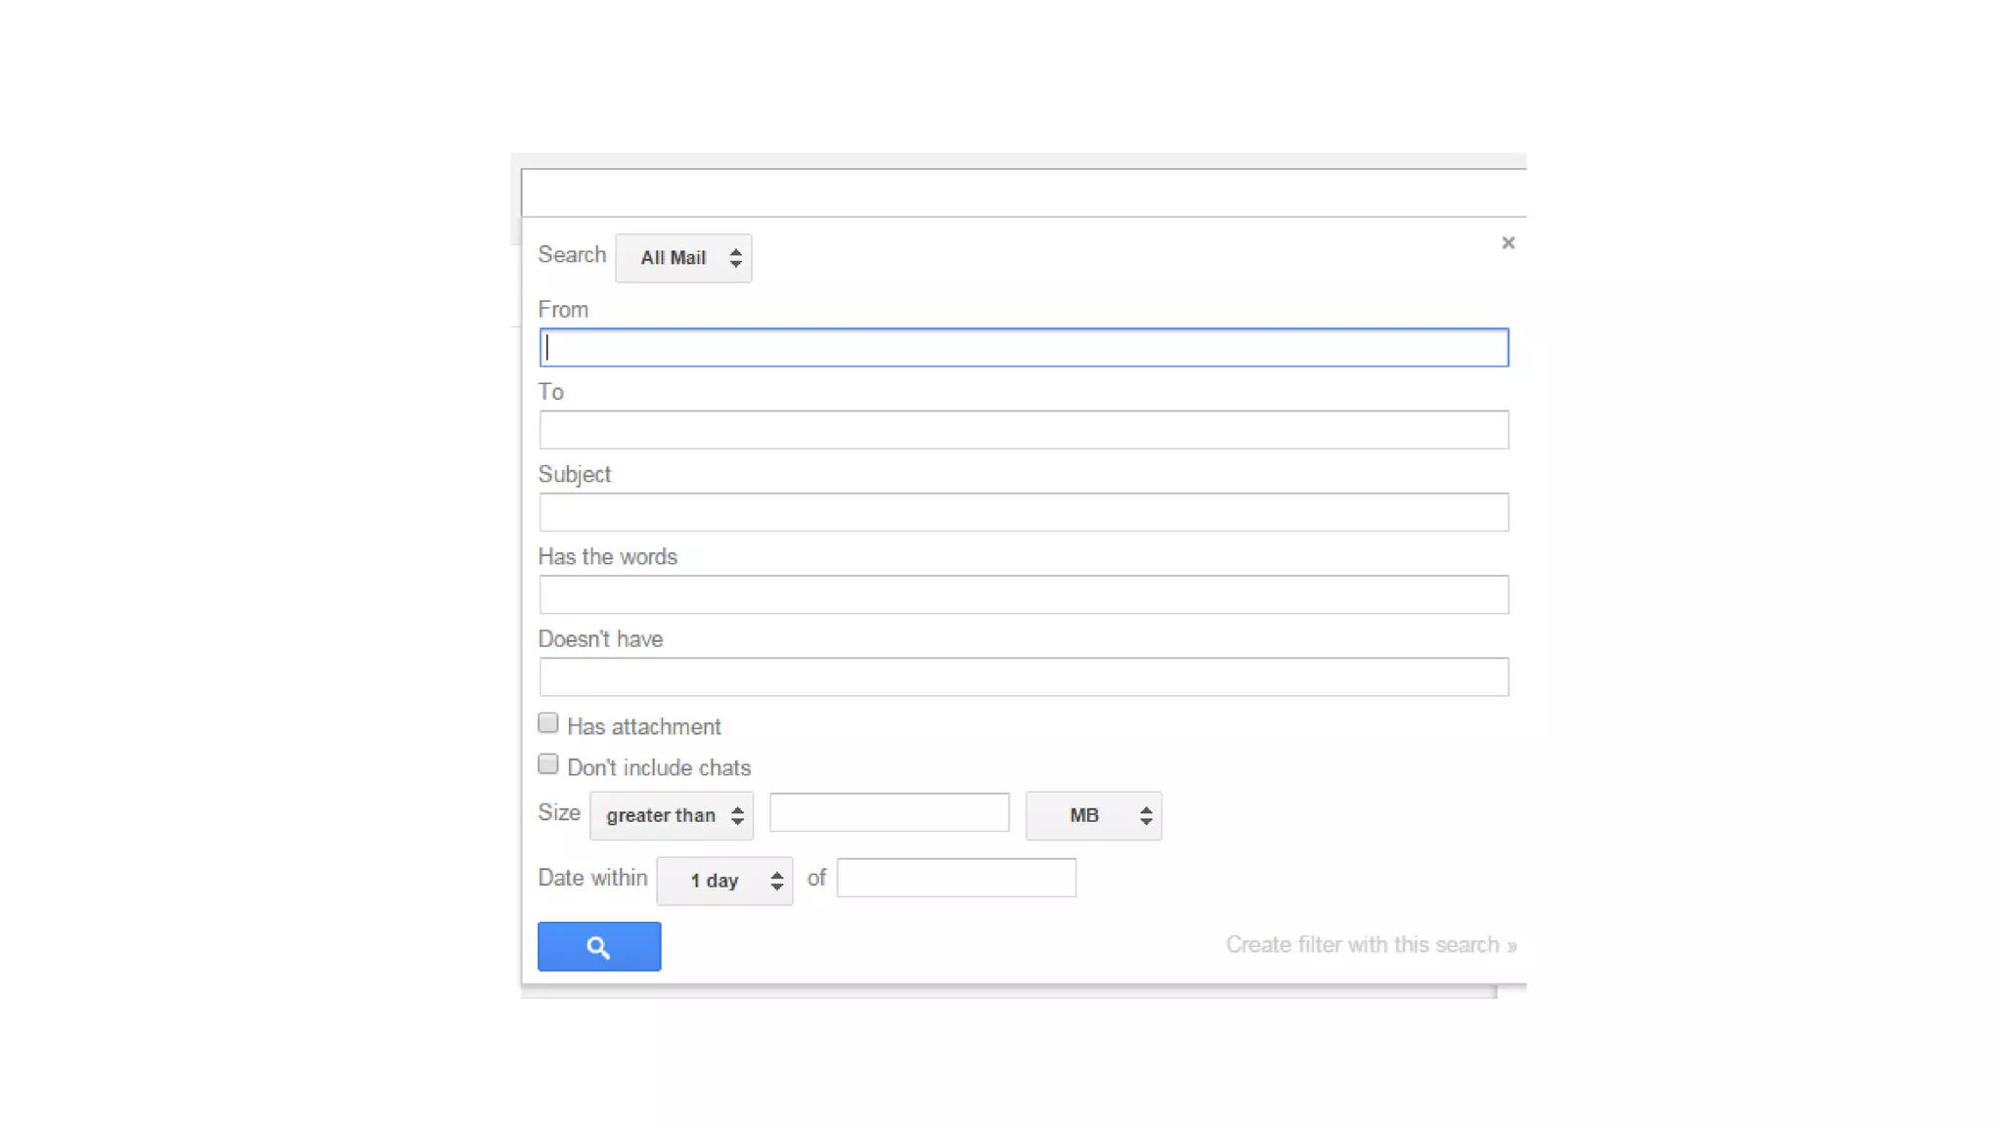Close the advanced search panel

pyautogui.click(x=1508, y=242)
